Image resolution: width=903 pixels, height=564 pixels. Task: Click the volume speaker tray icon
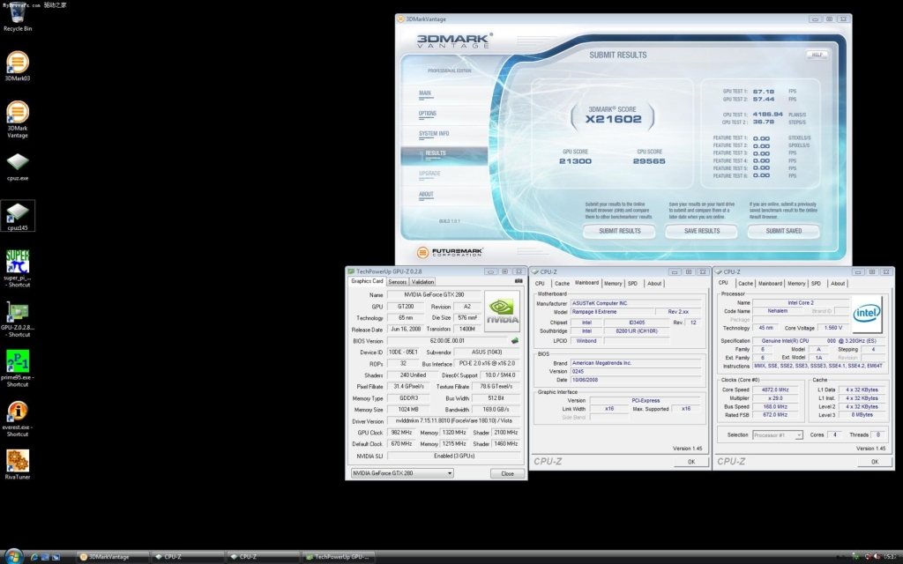click(x=877, y=557)
